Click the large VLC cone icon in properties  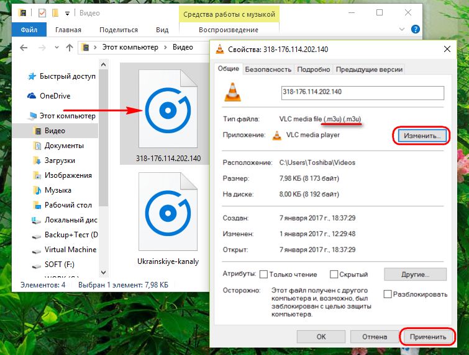pyautogui.click(x=233, y=92)
